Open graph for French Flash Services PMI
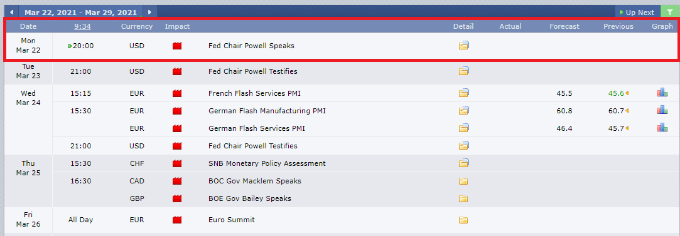Viewport: 680px width, 236px height. (662, 93)
